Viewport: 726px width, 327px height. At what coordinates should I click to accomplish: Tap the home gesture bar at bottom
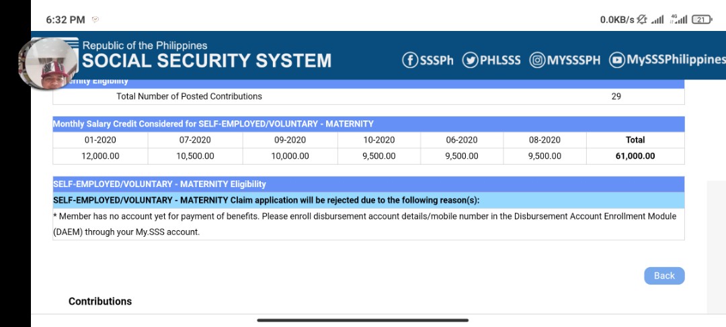[x=362, y=320]
